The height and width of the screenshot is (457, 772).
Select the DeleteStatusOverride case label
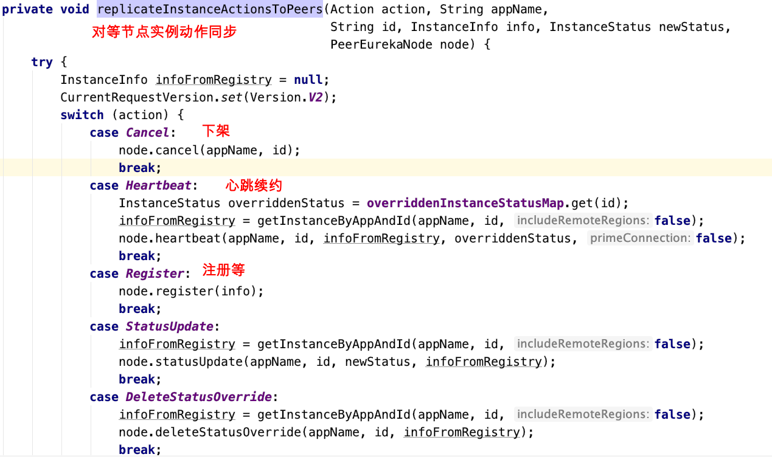point(198,397)
